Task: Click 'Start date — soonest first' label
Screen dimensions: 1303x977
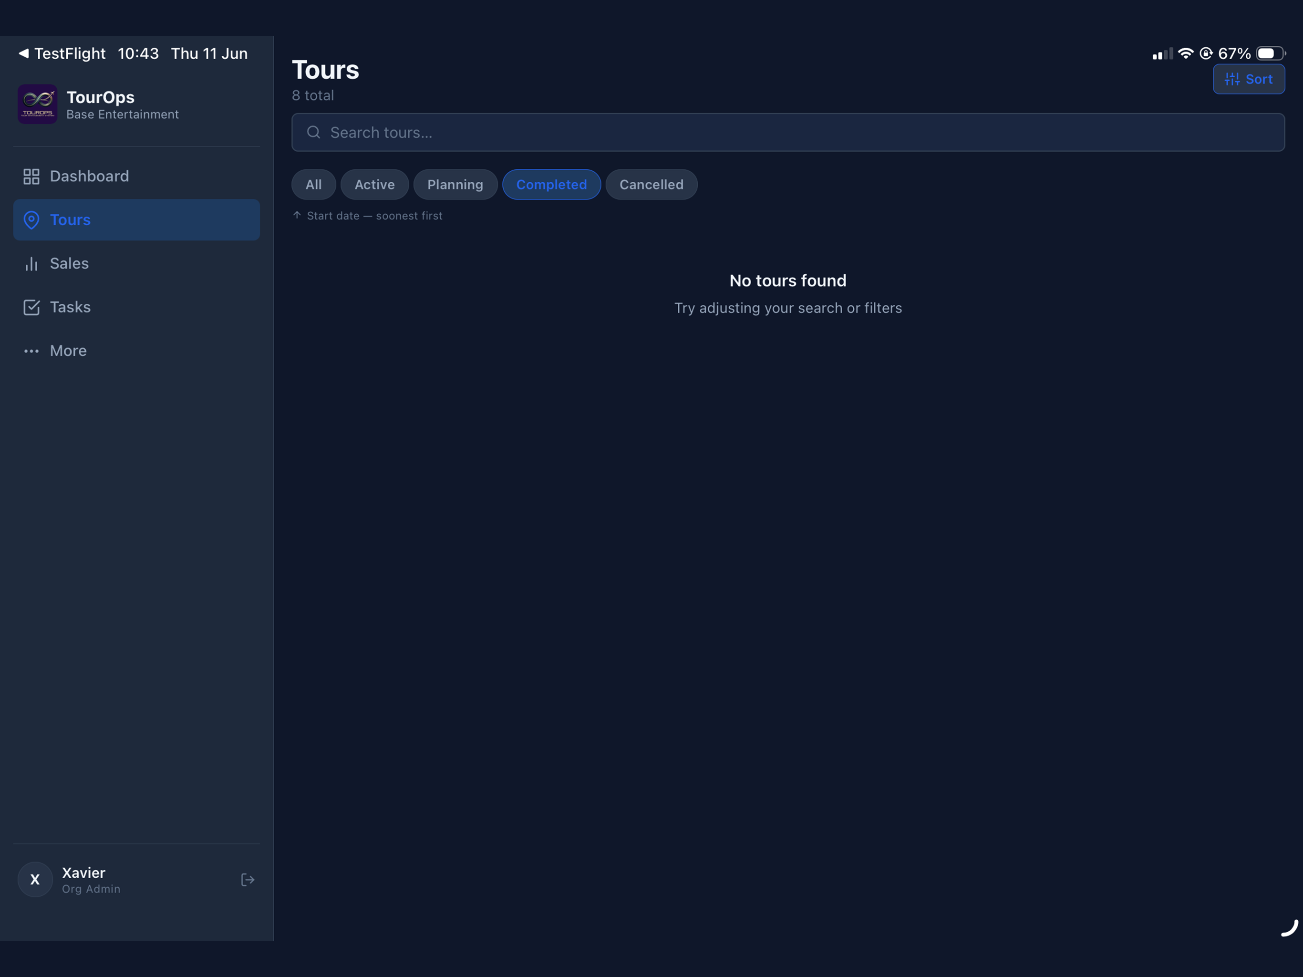Action: point(375,216)
